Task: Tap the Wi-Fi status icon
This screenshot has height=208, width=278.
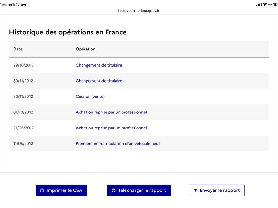Action: [x=265, y=5]
